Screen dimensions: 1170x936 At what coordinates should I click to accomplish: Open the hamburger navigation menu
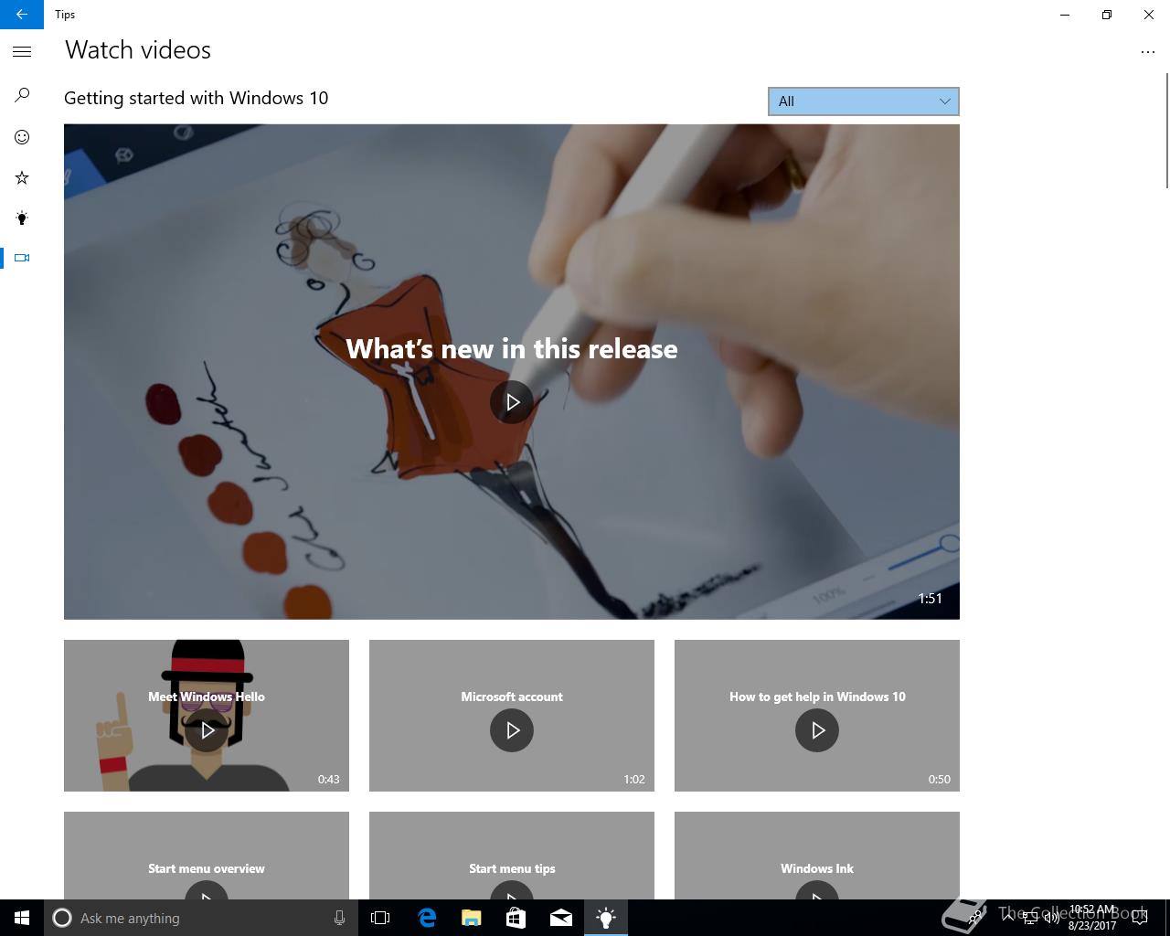pyautogui.click(x=22, y=52)
